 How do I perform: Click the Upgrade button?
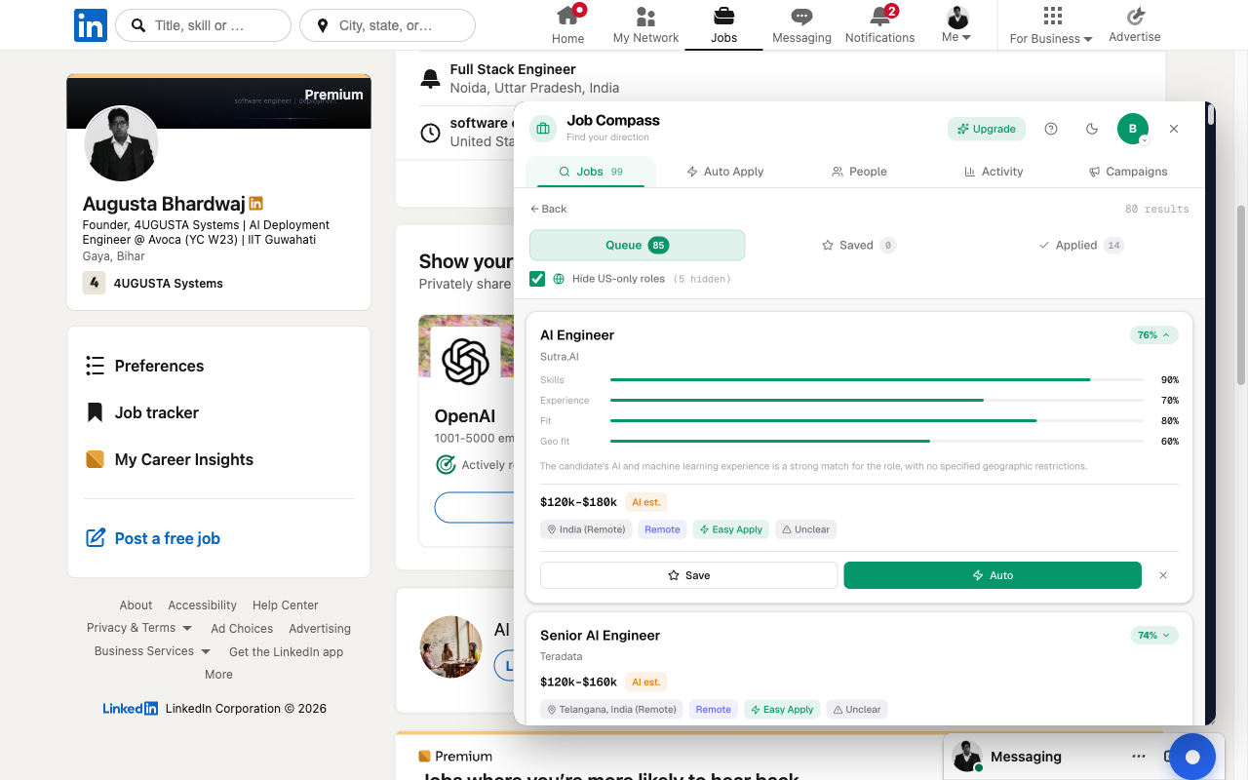click(987, 129)
